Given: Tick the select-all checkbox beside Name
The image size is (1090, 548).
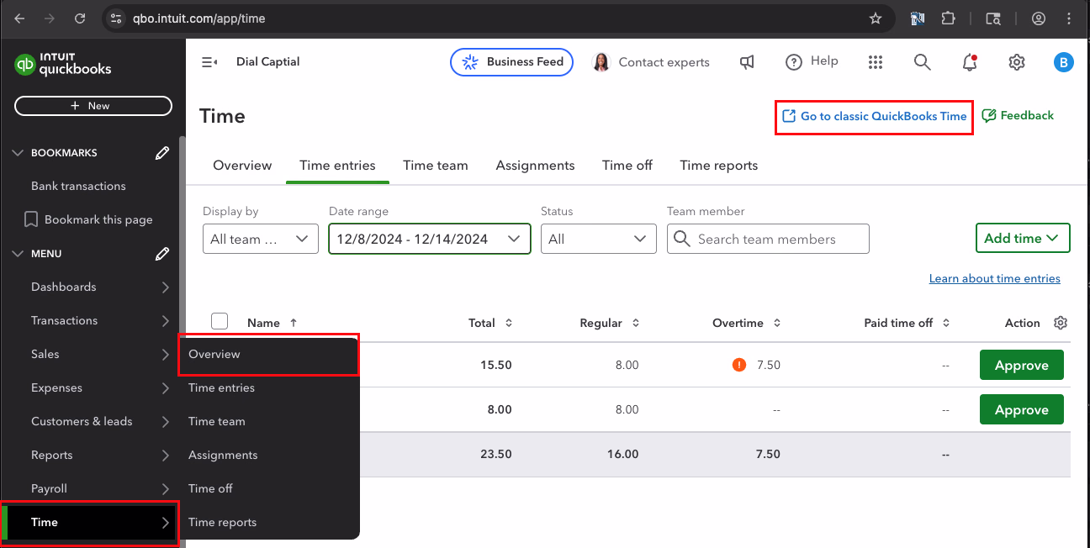Looking at the screenshot, I should [220, 321].
